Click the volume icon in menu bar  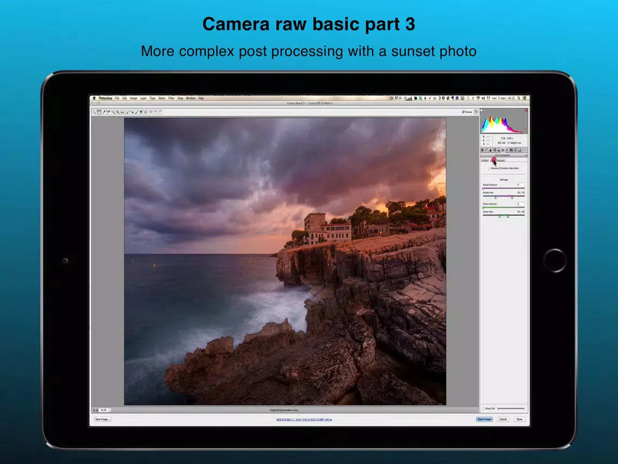coord(483,98)
